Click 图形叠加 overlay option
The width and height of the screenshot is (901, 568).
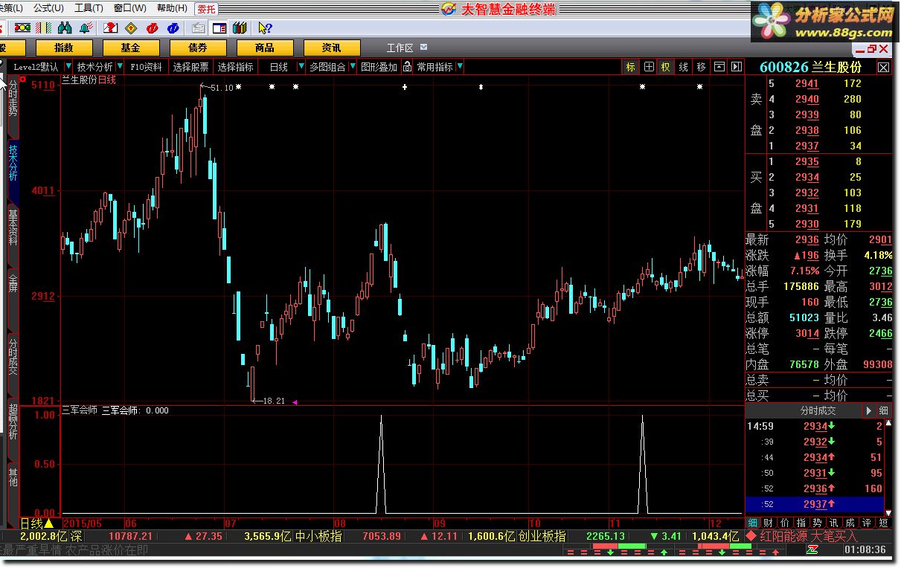(x=379, y=67)
